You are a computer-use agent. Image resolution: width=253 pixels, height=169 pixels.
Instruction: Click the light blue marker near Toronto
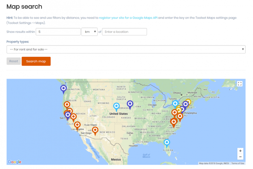(x=175, y=105)
